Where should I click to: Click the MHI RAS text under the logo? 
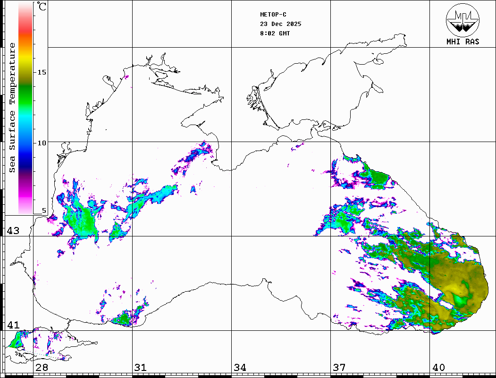click(x=462, y=42)
